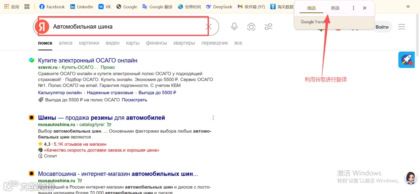420x194 pixels.
Task: Open the Качество.скорость доставки review link
Action: [x=101, y=150]
